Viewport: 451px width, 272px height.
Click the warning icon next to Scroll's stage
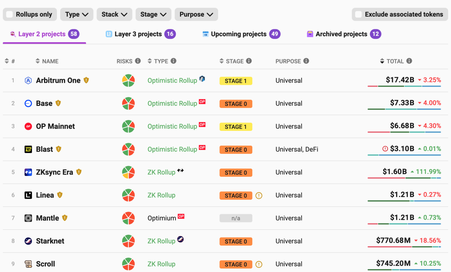pyautogui.click(x=259, y=264)
